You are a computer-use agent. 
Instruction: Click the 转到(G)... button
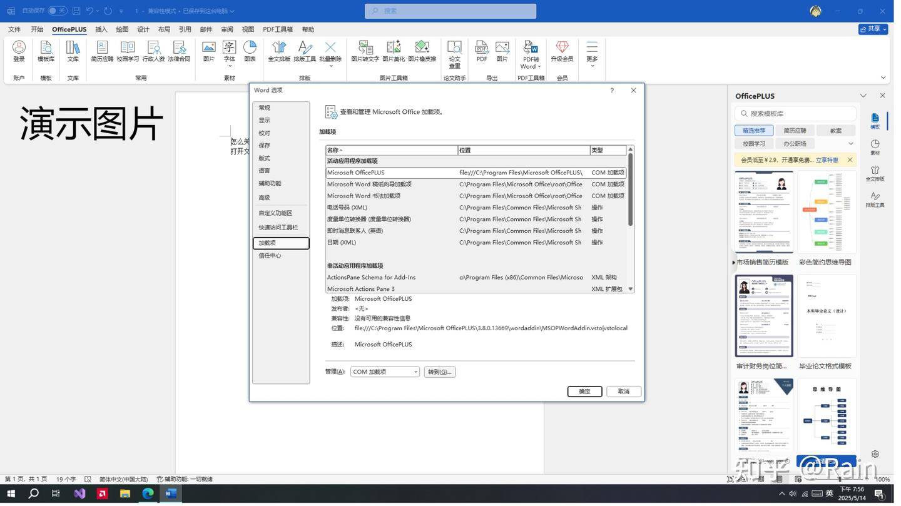click(x=439, y=372)
